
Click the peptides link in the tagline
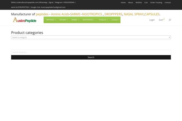click(x=42, y=14)
